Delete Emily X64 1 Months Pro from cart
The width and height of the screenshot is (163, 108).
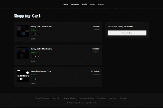pos(33,39)
